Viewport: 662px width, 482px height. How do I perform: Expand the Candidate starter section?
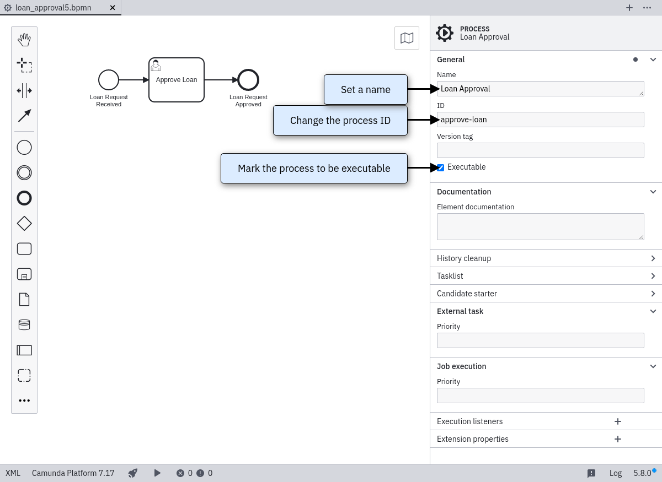pos(653,294)
